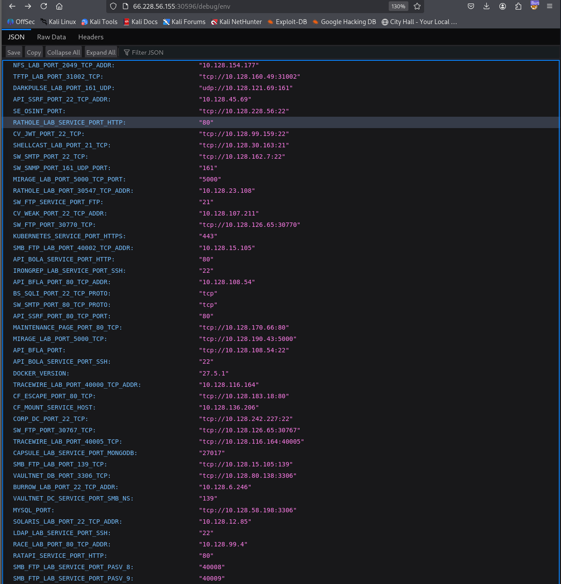Select the value "27.5.1"
Screen dimensions: 561x584
coord(214,373)
